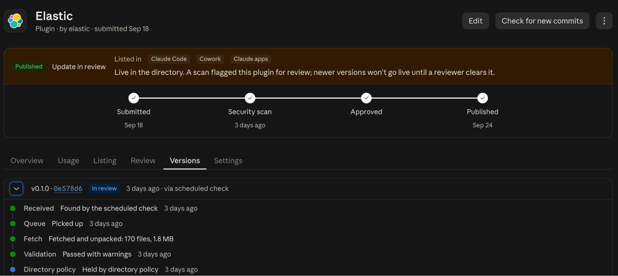This screenshot has width=618, height=276.
Task: Click the Claude apps listing tag
Action: [x=251, y=59]
